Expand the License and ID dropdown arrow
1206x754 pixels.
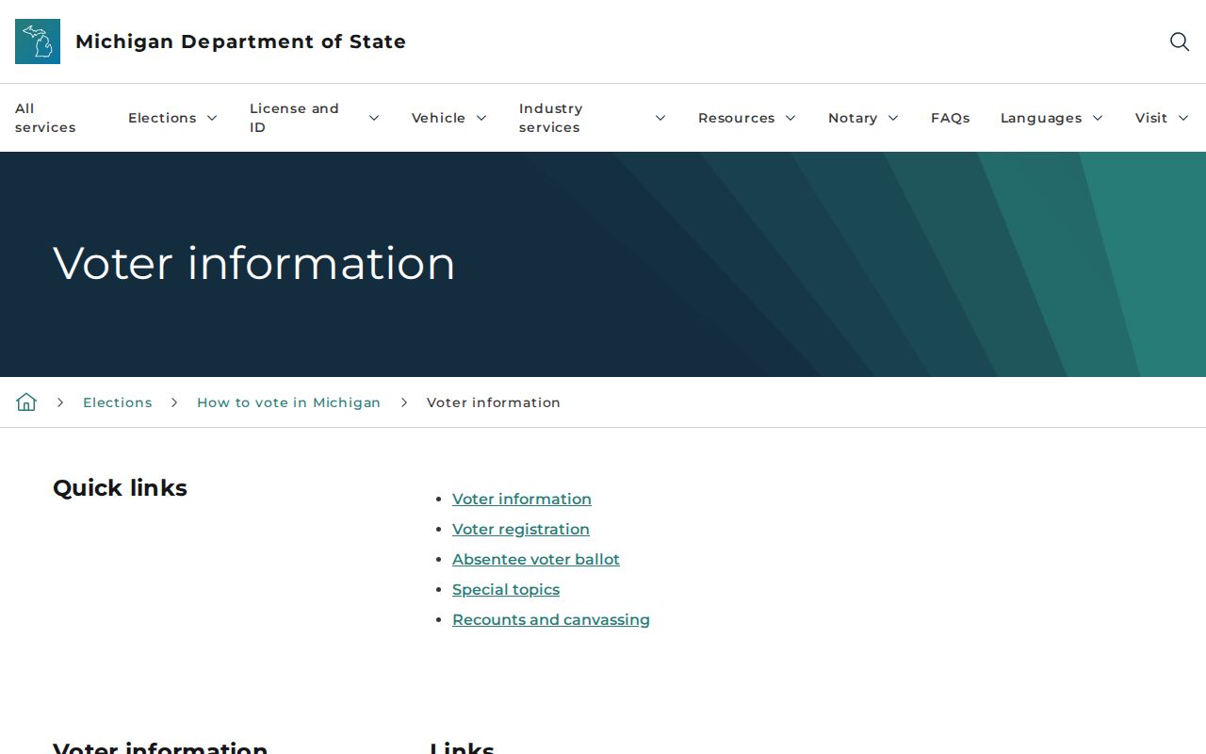[x=374, y=118]
